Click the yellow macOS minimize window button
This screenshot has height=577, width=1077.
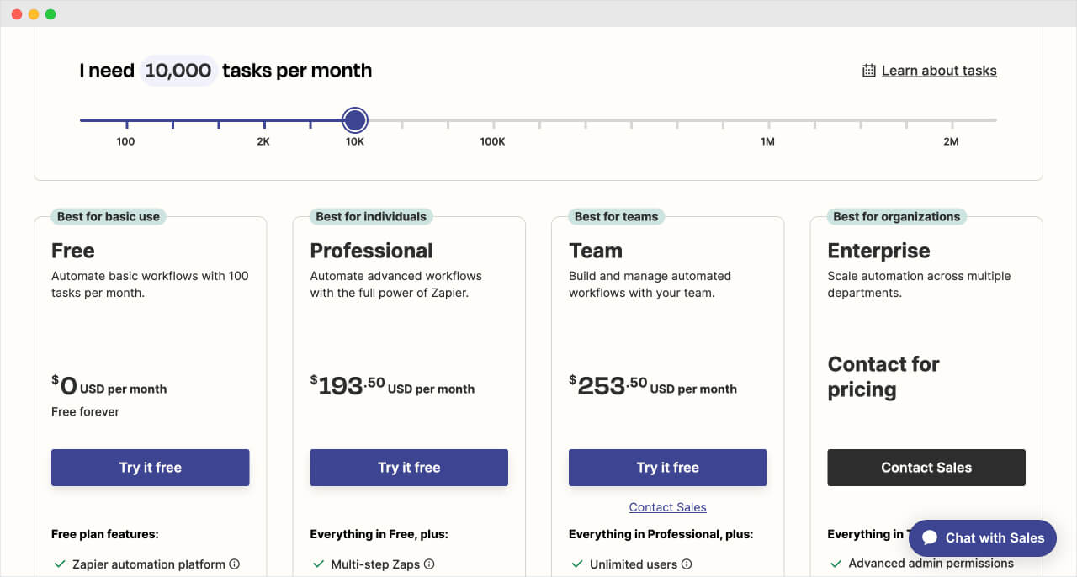click(34, 14)
